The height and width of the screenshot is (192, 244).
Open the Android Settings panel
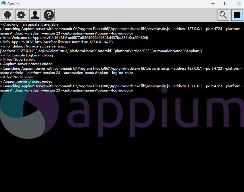coord(7,15)
